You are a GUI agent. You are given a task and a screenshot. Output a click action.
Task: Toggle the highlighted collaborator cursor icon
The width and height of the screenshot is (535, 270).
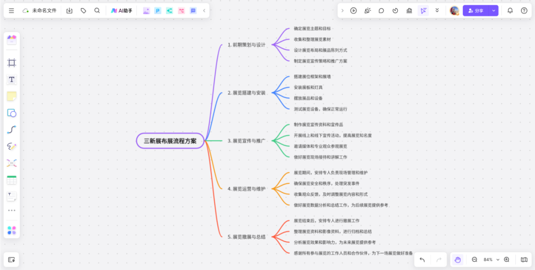[x=424, y=11]
